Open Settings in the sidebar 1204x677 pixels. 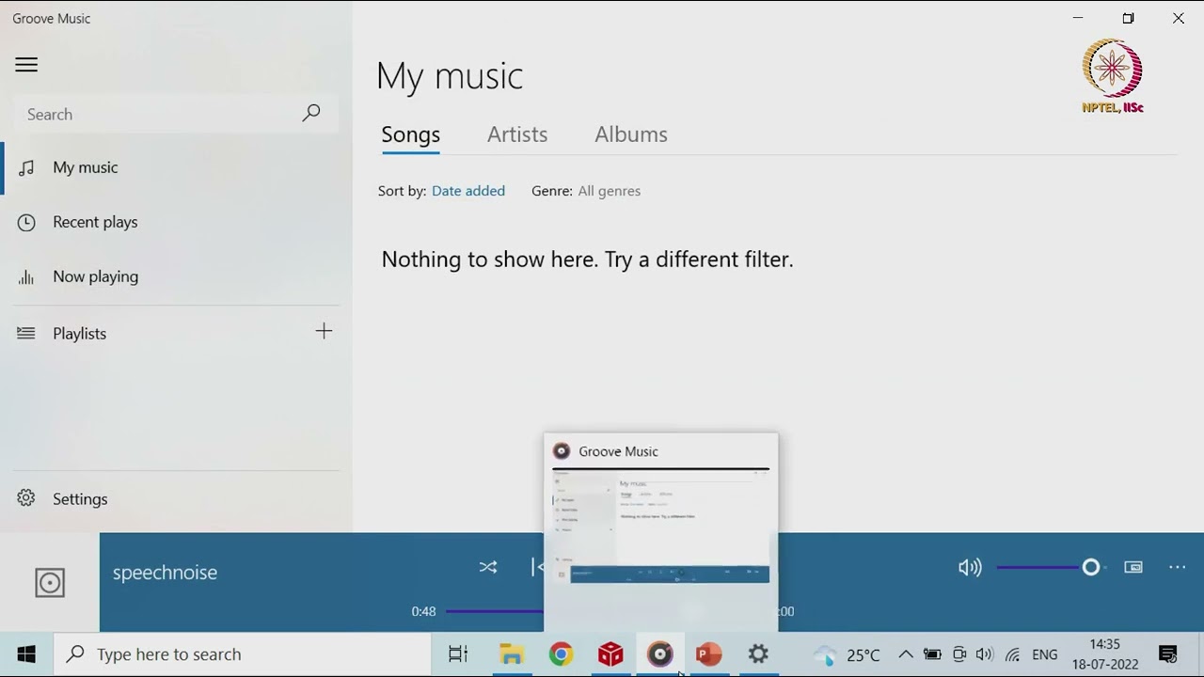[80, 499]
